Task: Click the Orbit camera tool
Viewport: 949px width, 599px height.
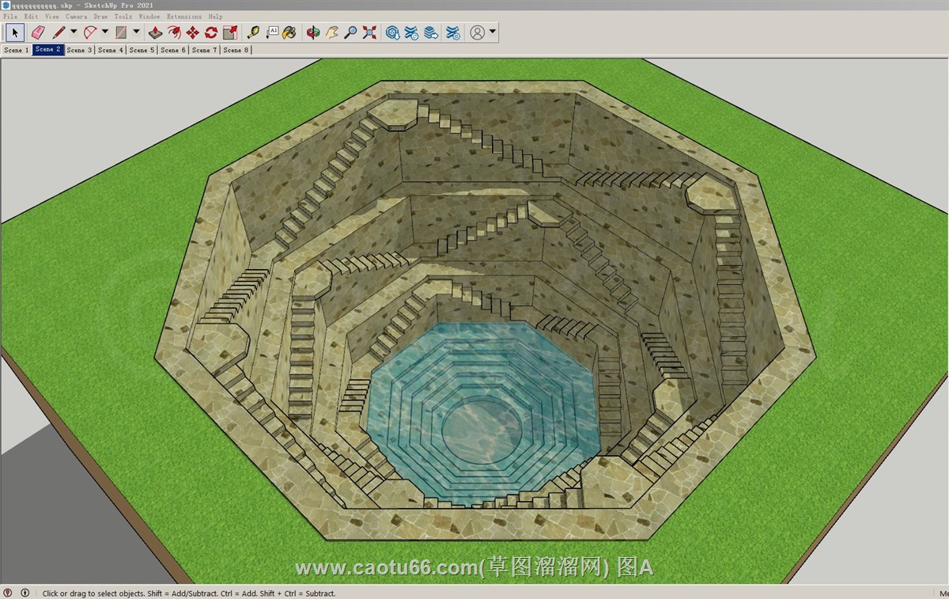Action: [x=313, y=32]
